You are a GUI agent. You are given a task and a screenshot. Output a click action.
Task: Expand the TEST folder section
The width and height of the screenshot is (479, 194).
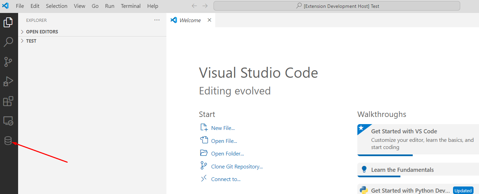92,41
